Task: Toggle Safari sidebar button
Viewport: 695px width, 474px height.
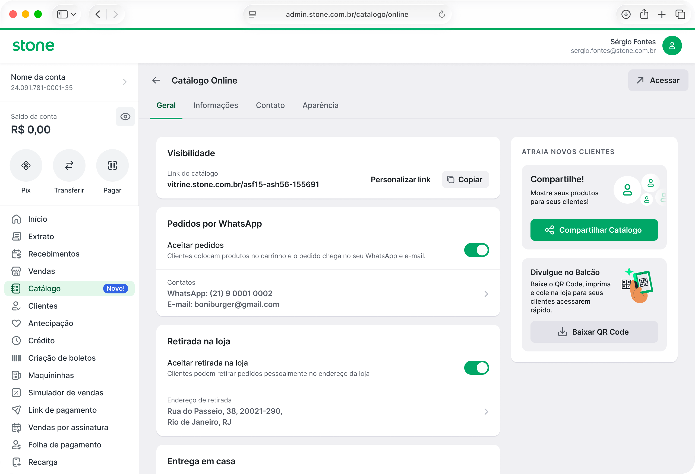Action: click(62, 14)
